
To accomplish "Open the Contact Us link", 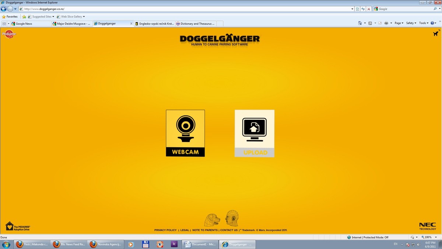I will [229, 230].
